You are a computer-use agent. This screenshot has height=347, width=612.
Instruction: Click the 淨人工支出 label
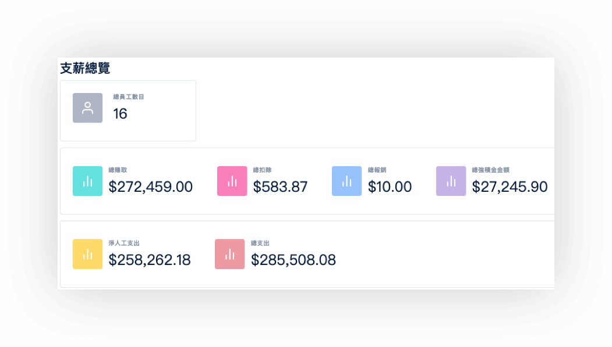coord(123,244)
